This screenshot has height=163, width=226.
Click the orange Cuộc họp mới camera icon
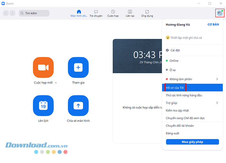tap(43, 67)
